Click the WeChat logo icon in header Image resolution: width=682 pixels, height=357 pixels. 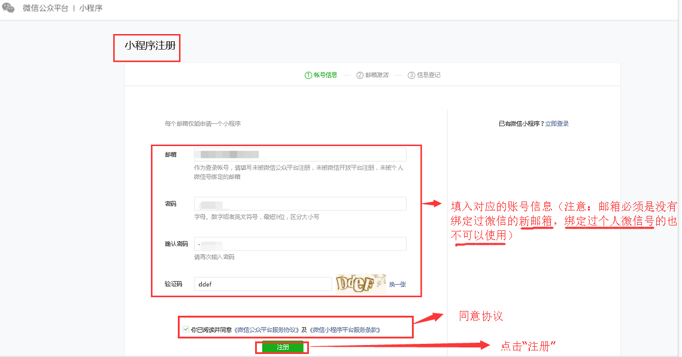(9, 8)
